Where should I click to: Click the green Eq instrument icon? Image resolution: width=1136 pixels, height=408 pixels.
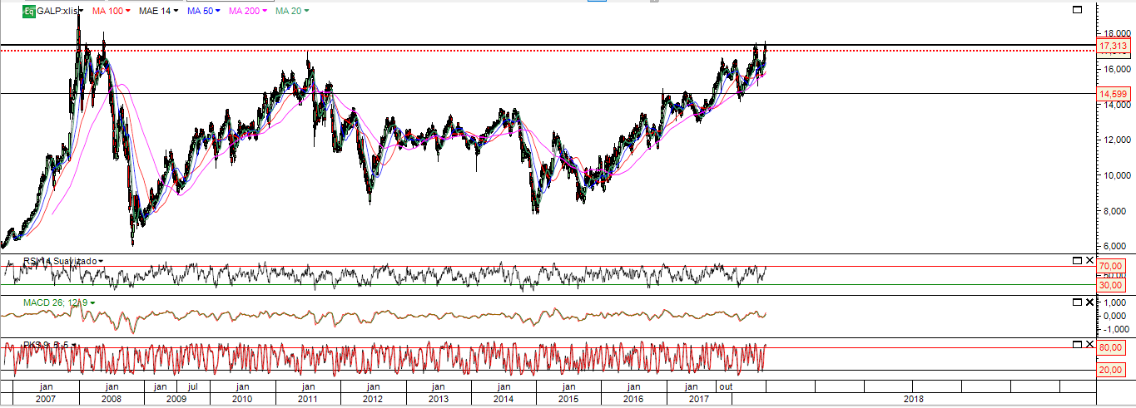click(28, 11)
